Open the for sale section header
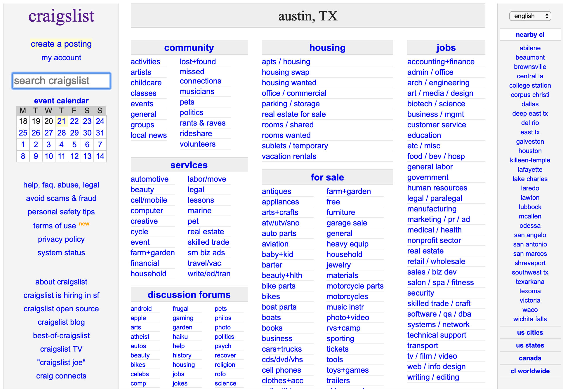The height and width of the screenshot is (389, 563). pyautogui.click(x=327, y=177)
